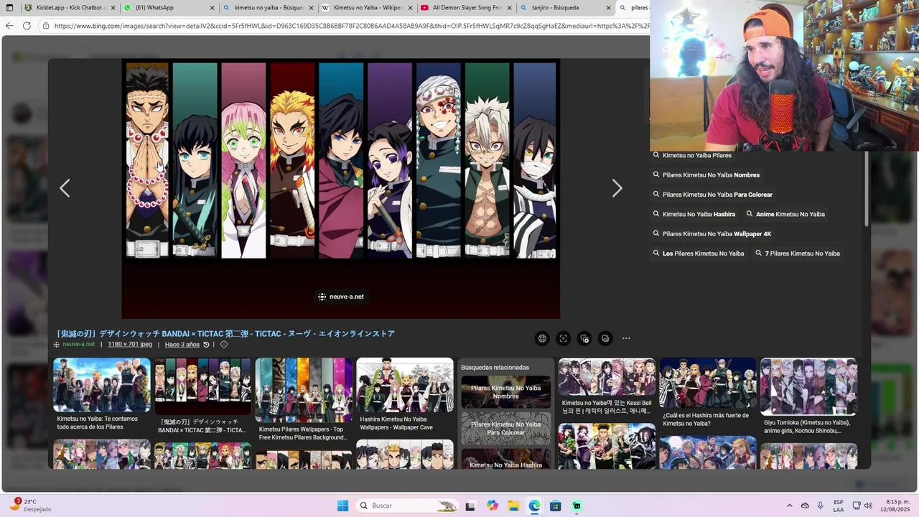Click the globe visit-site icon below image
919x517 pixels.
tap(542, 338)
